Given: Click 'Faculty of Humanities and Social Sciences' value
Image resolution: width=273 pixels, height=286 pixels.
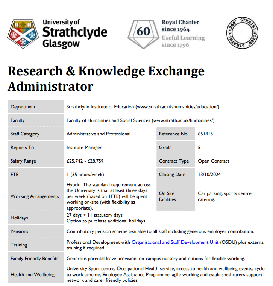Looking at the screenshot, I should click(141, 120).
